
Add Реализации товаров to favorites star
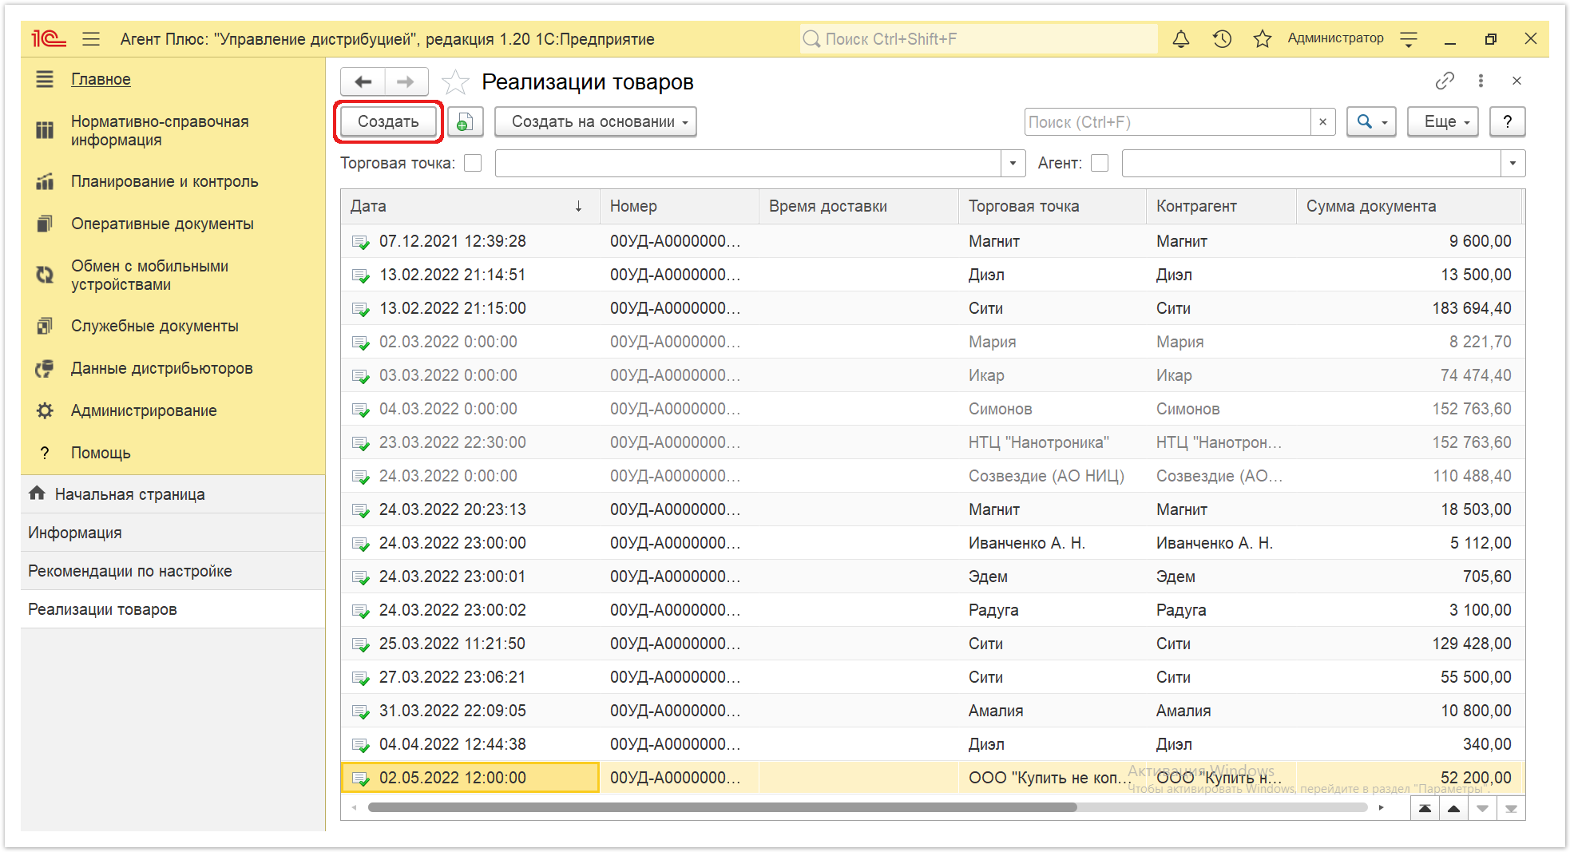point(455,81)
